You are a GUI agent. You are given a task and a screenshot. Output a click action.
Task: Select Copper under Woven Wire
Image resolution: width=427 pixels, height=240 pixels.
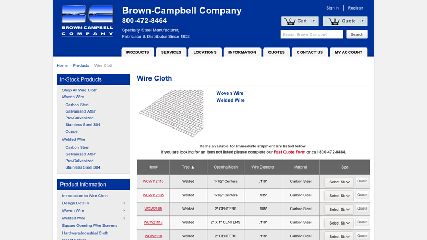72,131
